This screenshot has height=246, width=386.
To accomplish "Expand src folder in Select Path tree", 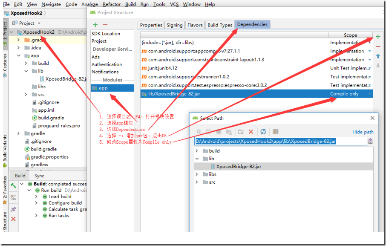I will coord(197,182).
